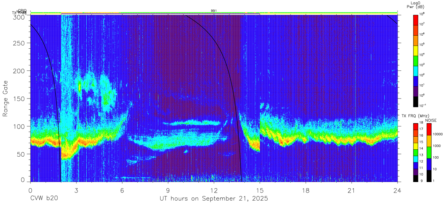The width and height of the screenshot is (447, 206).
Task: Click the 'CPID' label at top left
Action: (22, 11)
